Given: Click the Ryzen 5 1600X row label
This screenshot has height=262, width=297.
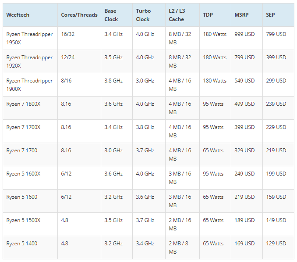Looking at the screenshot, I should point(23,174).
